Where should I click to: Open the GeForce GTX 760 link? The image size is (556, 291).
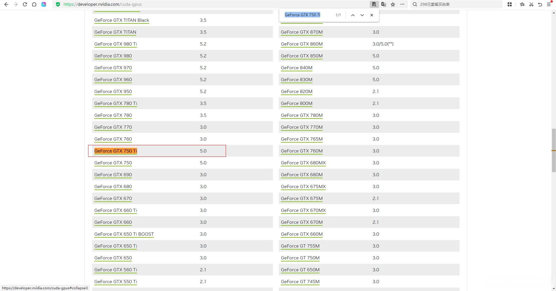113,139
